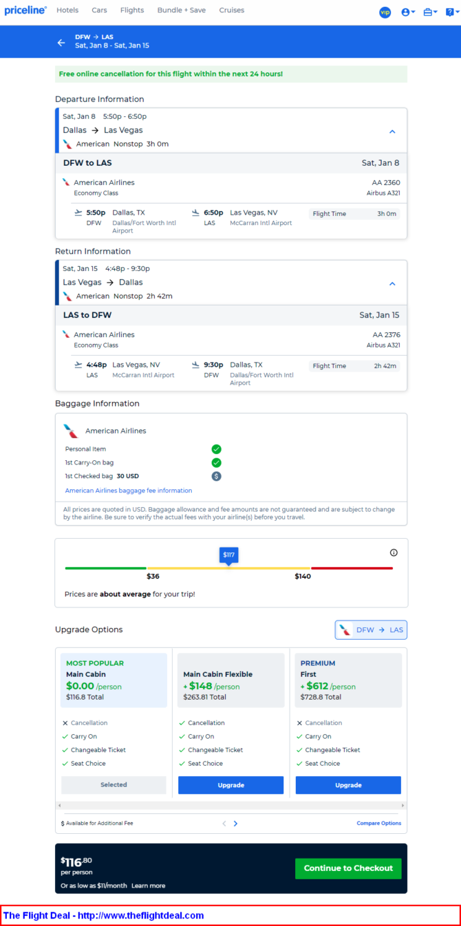Viewport: 461px width, 926px height.
Task: Select the Main Cabin Flexible fare card
Action: point(231,680)
